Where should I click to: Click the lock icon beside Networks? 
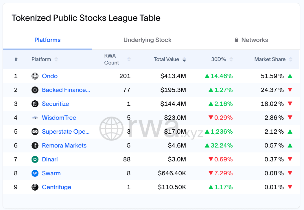point(237,40)
